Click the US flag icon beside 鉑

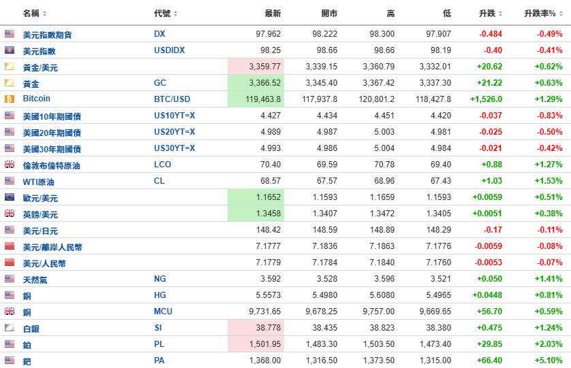tap(10, 344)
